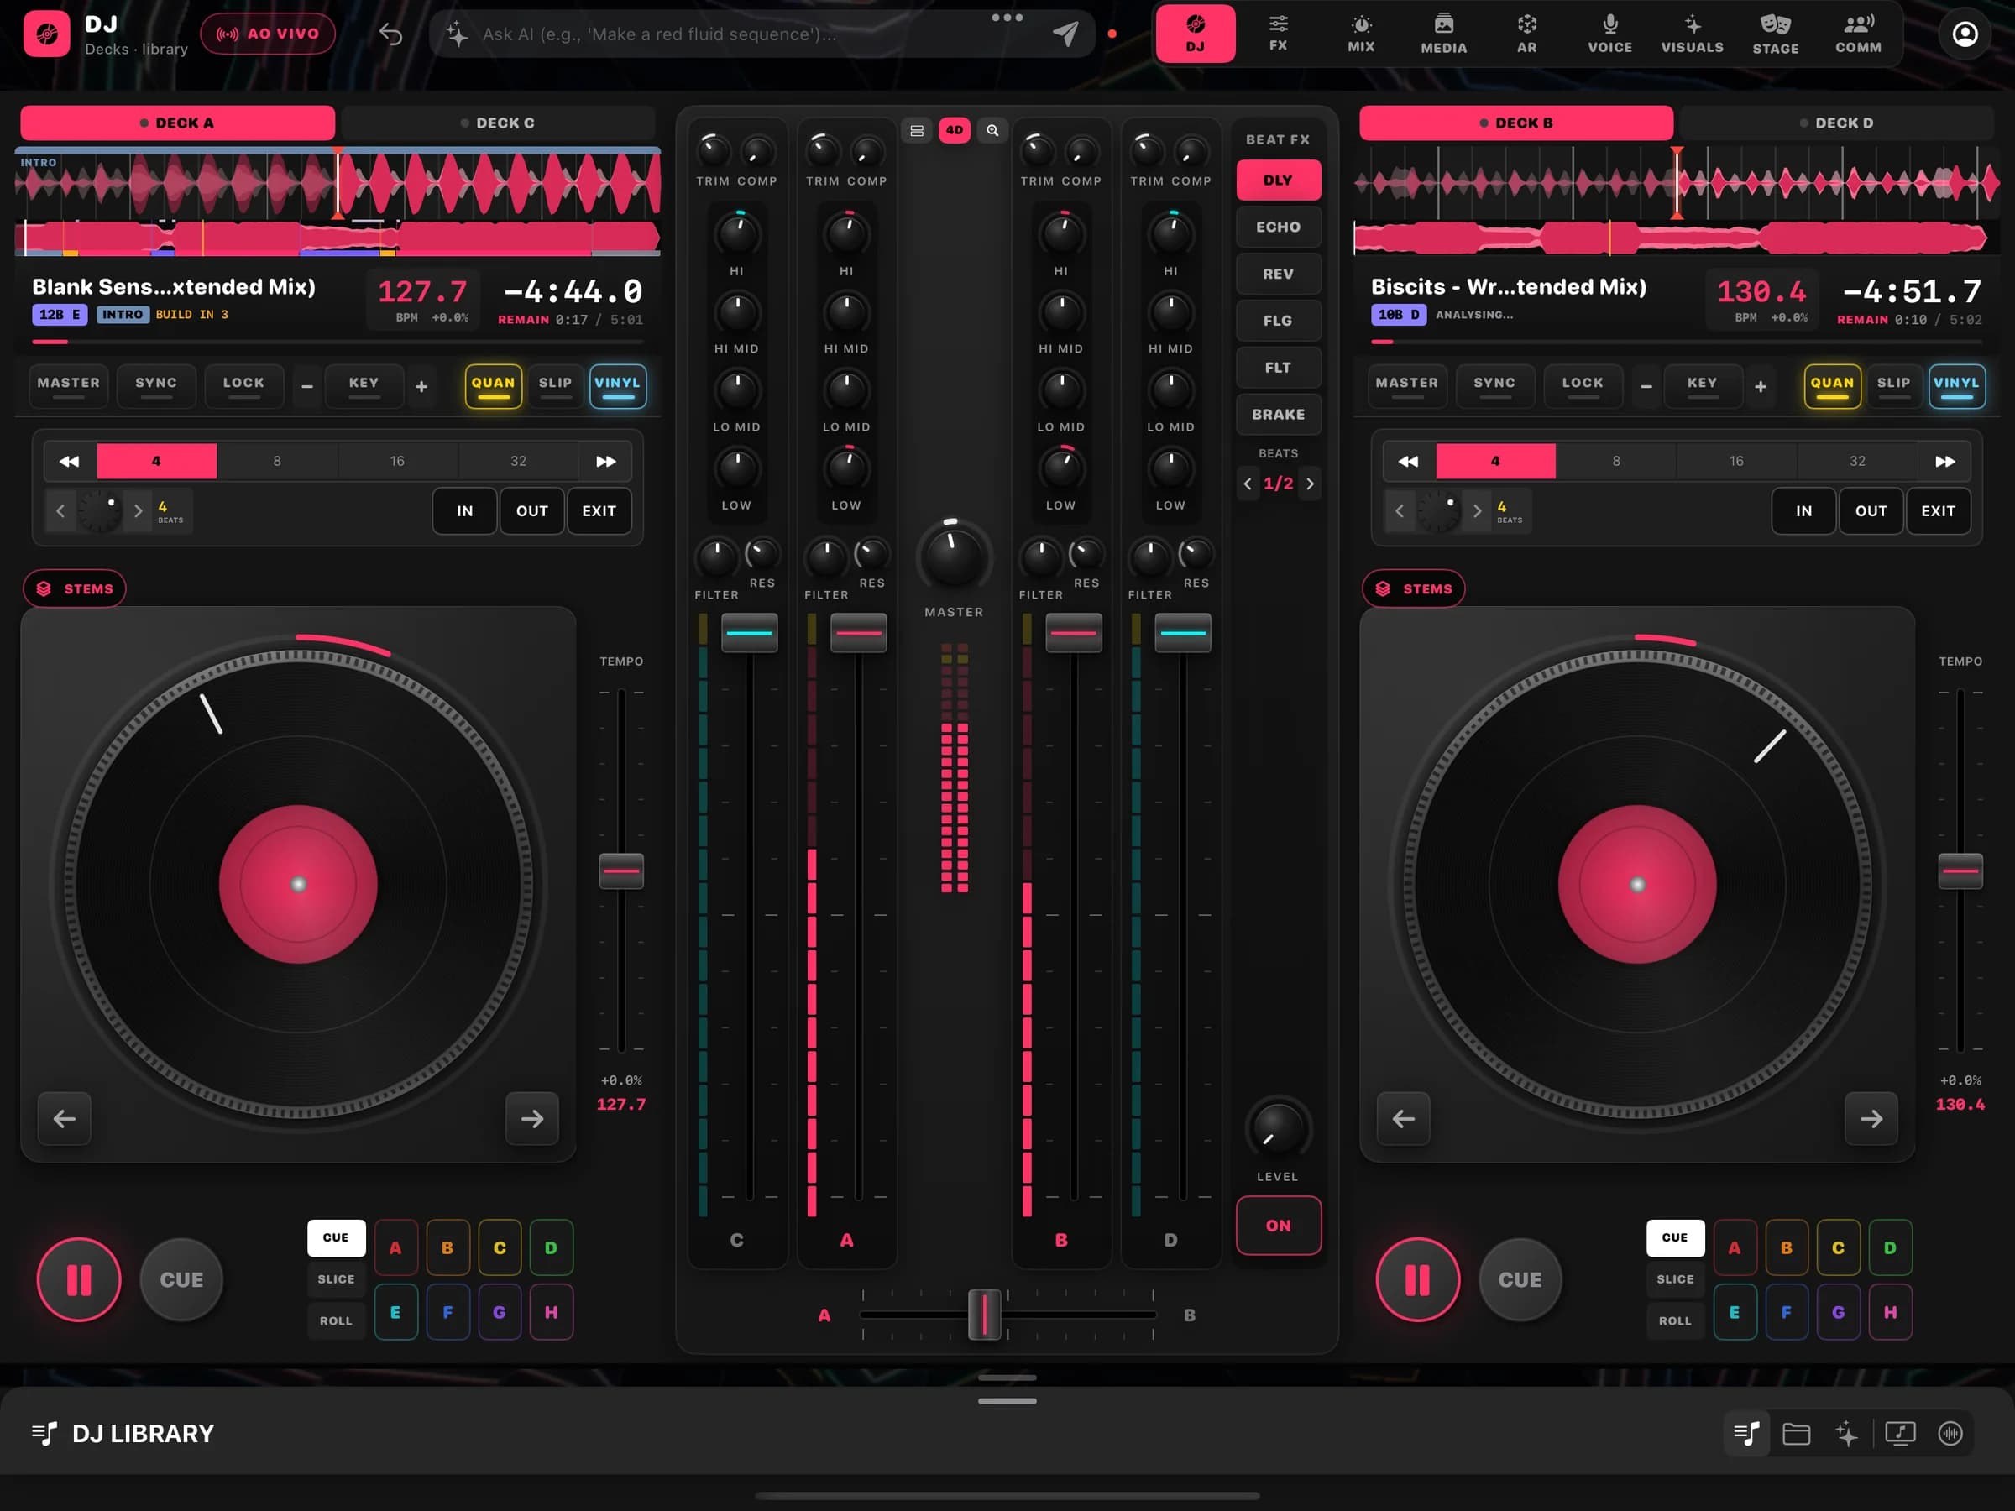
Task: Pause Deck B playback
Action: tap(1417, 1279)
